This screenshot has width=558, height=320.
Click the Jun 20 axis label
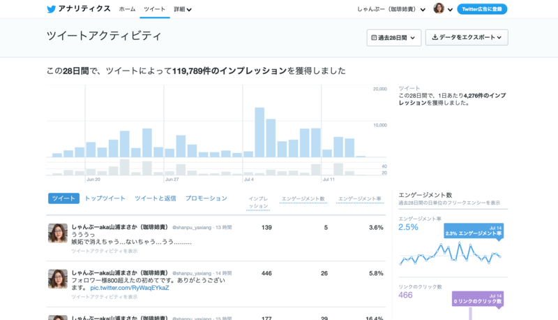click(x=93, y=180)
